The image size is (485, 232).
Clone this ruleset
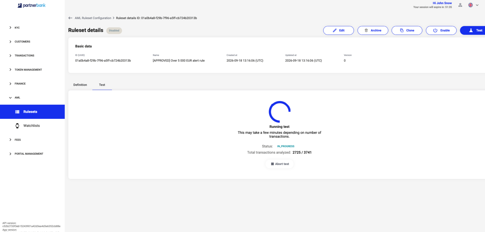[407, 30]
